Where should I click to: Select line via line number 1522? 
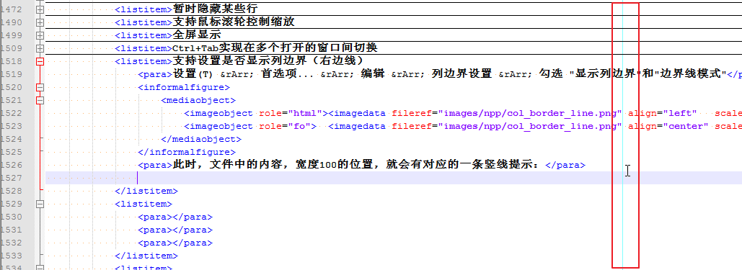coord(11,113)
